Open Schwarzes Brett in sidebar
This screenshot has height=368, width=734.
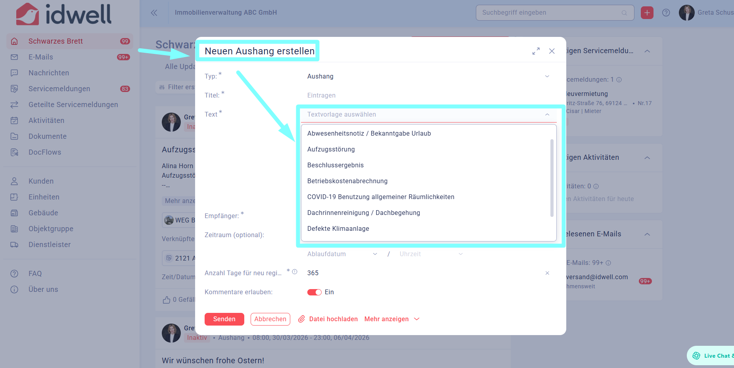point(70,41)
